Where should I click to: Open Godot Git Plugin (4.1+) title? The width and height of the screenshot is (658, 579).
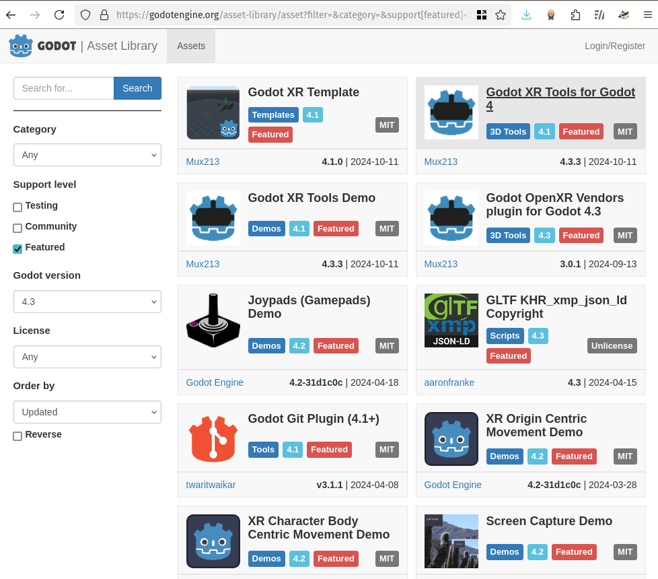(314, 419)
